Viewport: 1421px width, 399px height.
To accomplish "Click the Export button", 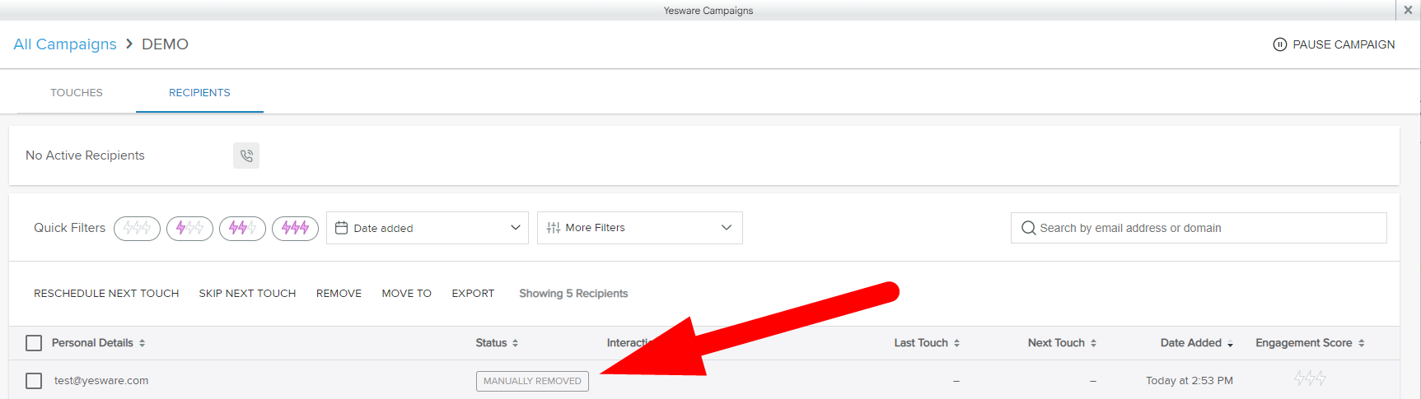I will click(x=473, y=294).
